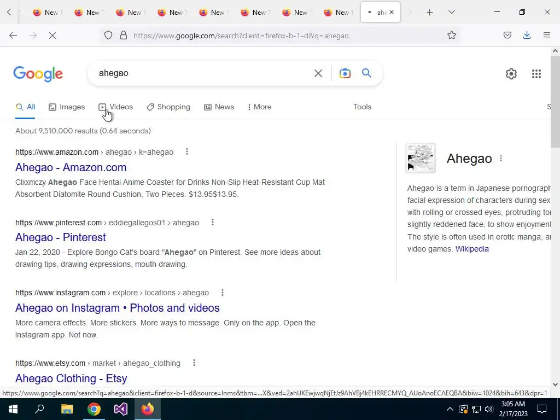List all tabs with the dropdown arrow

[451, 13]
